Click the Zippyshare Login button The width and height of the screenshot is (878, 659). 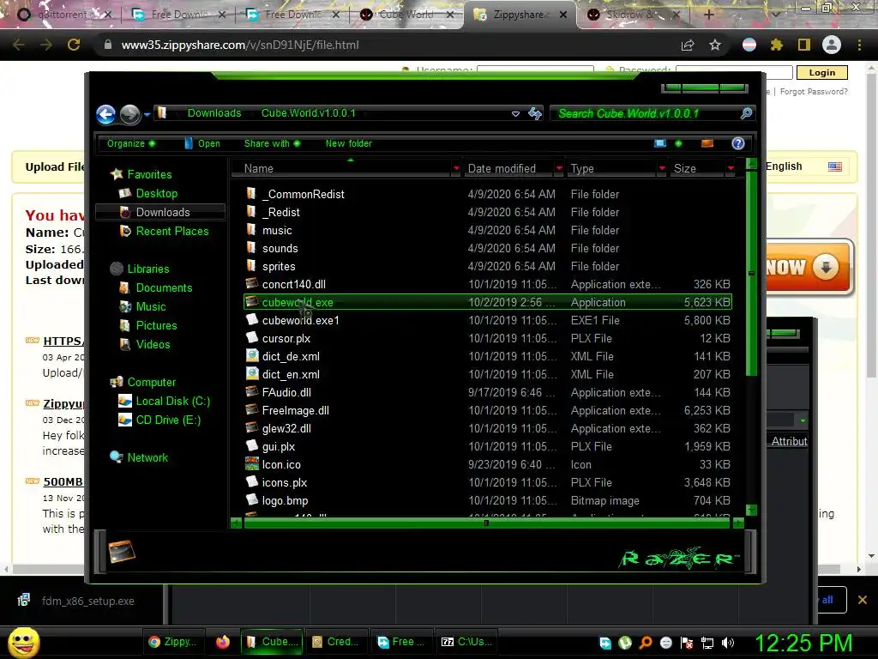click(x=821, y=72)
